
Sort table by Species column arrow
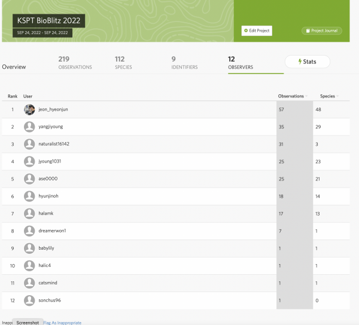pos(337,96)
